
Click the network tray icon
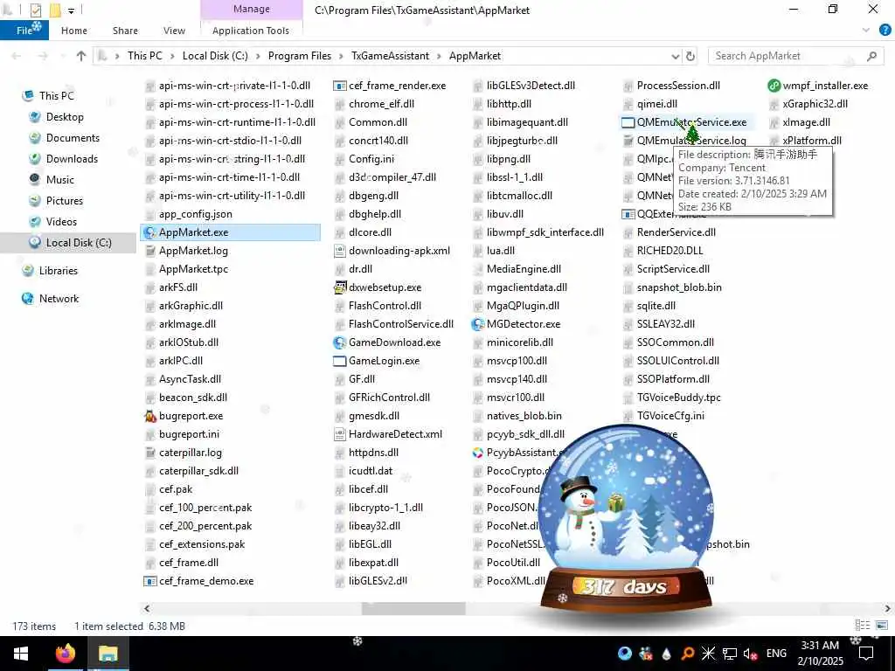click(729, 654)
